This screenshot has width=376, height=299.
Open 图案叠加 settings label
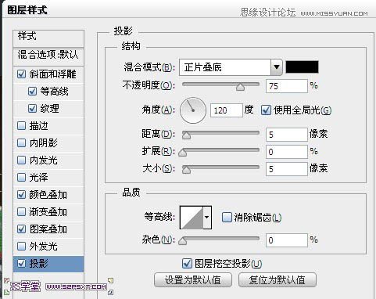tap(48, 229)
